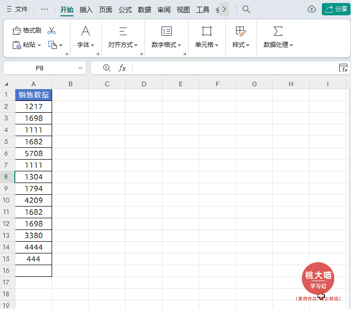Click the search magnifier icon

point(246,9)
